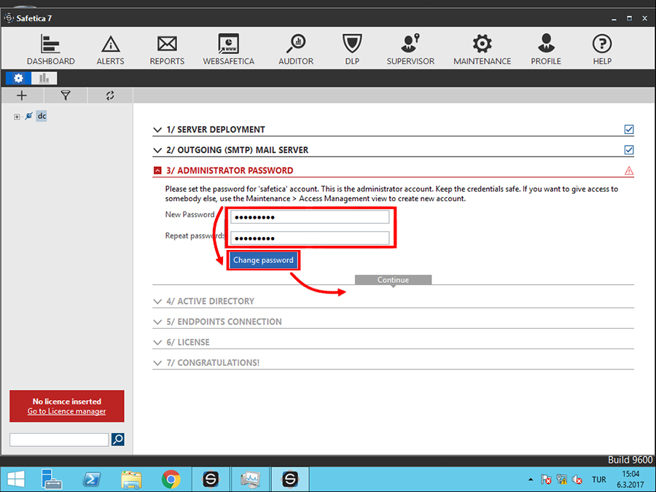Click the Change password button
The height and width of the screenshot is (492, 656).
click(x=263, y=260)
